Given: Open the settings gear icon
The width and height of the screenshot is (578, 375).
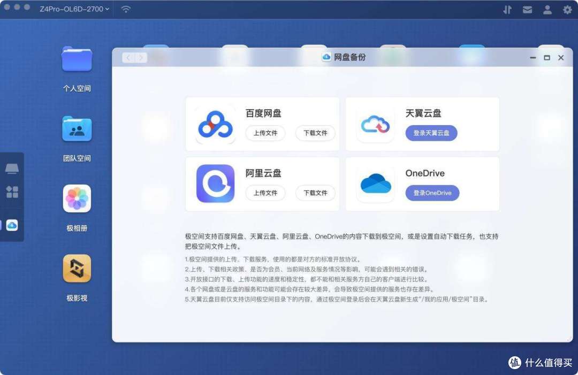Looking at the screenshot, I should point(567,10).
